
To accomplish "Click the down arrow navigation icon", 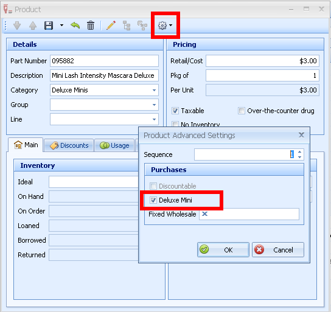I will coord(17,26).
